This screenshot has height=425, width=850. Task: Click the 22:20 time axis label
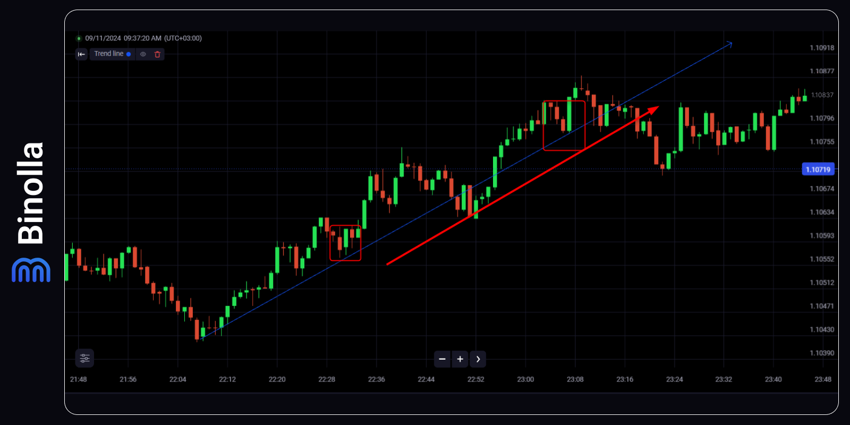click(x=277, y=379)
